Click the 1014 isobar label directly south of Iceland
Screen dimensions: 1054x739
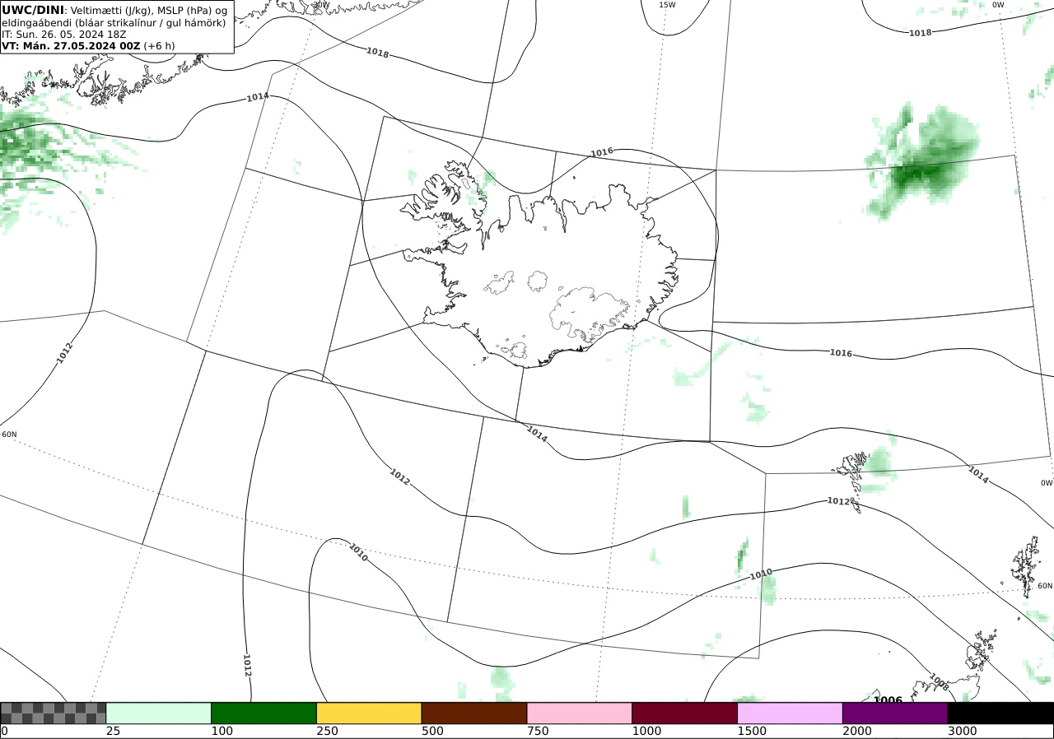(x=537, y=434)
